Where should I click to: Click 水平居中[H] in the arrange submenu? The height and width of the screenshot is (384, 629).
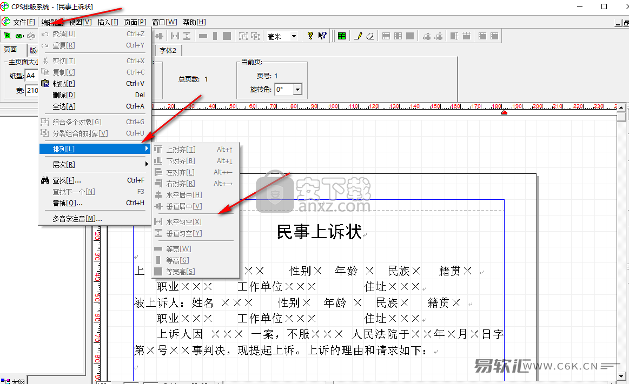tap(195, 194)
